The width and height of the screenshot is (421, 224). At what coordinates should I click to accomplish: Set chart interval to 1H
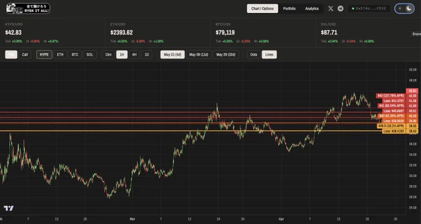[122, 54]
